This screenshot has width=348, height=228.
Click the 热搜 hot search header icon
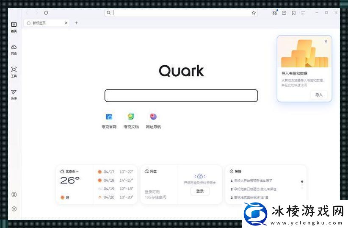point(232,171)
